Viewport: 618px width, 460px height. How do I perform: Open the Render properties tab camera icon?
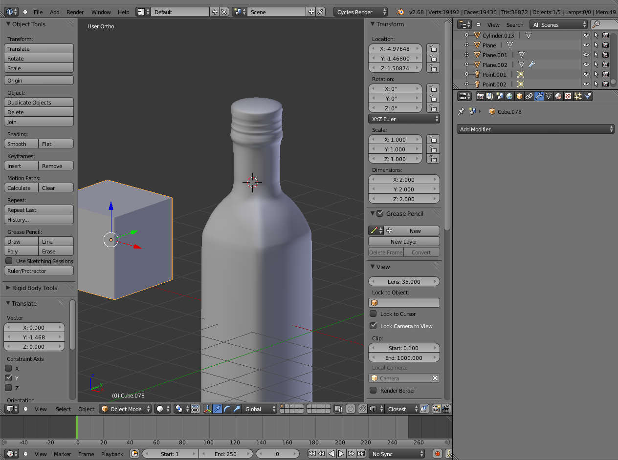point(480,96)
